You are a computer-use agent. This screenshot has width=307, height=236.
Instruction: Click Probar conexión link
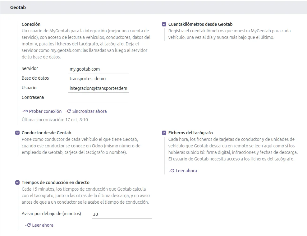point(42,111)
